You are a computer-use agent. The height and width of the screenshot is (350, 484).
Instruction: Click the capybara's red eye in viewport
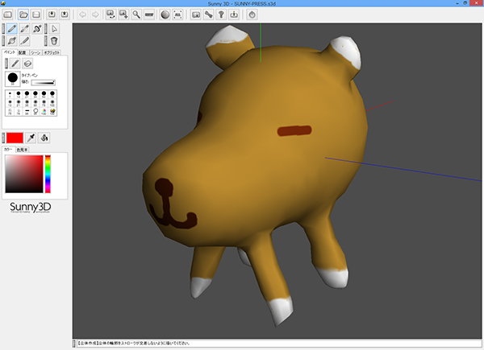(294, 130)
